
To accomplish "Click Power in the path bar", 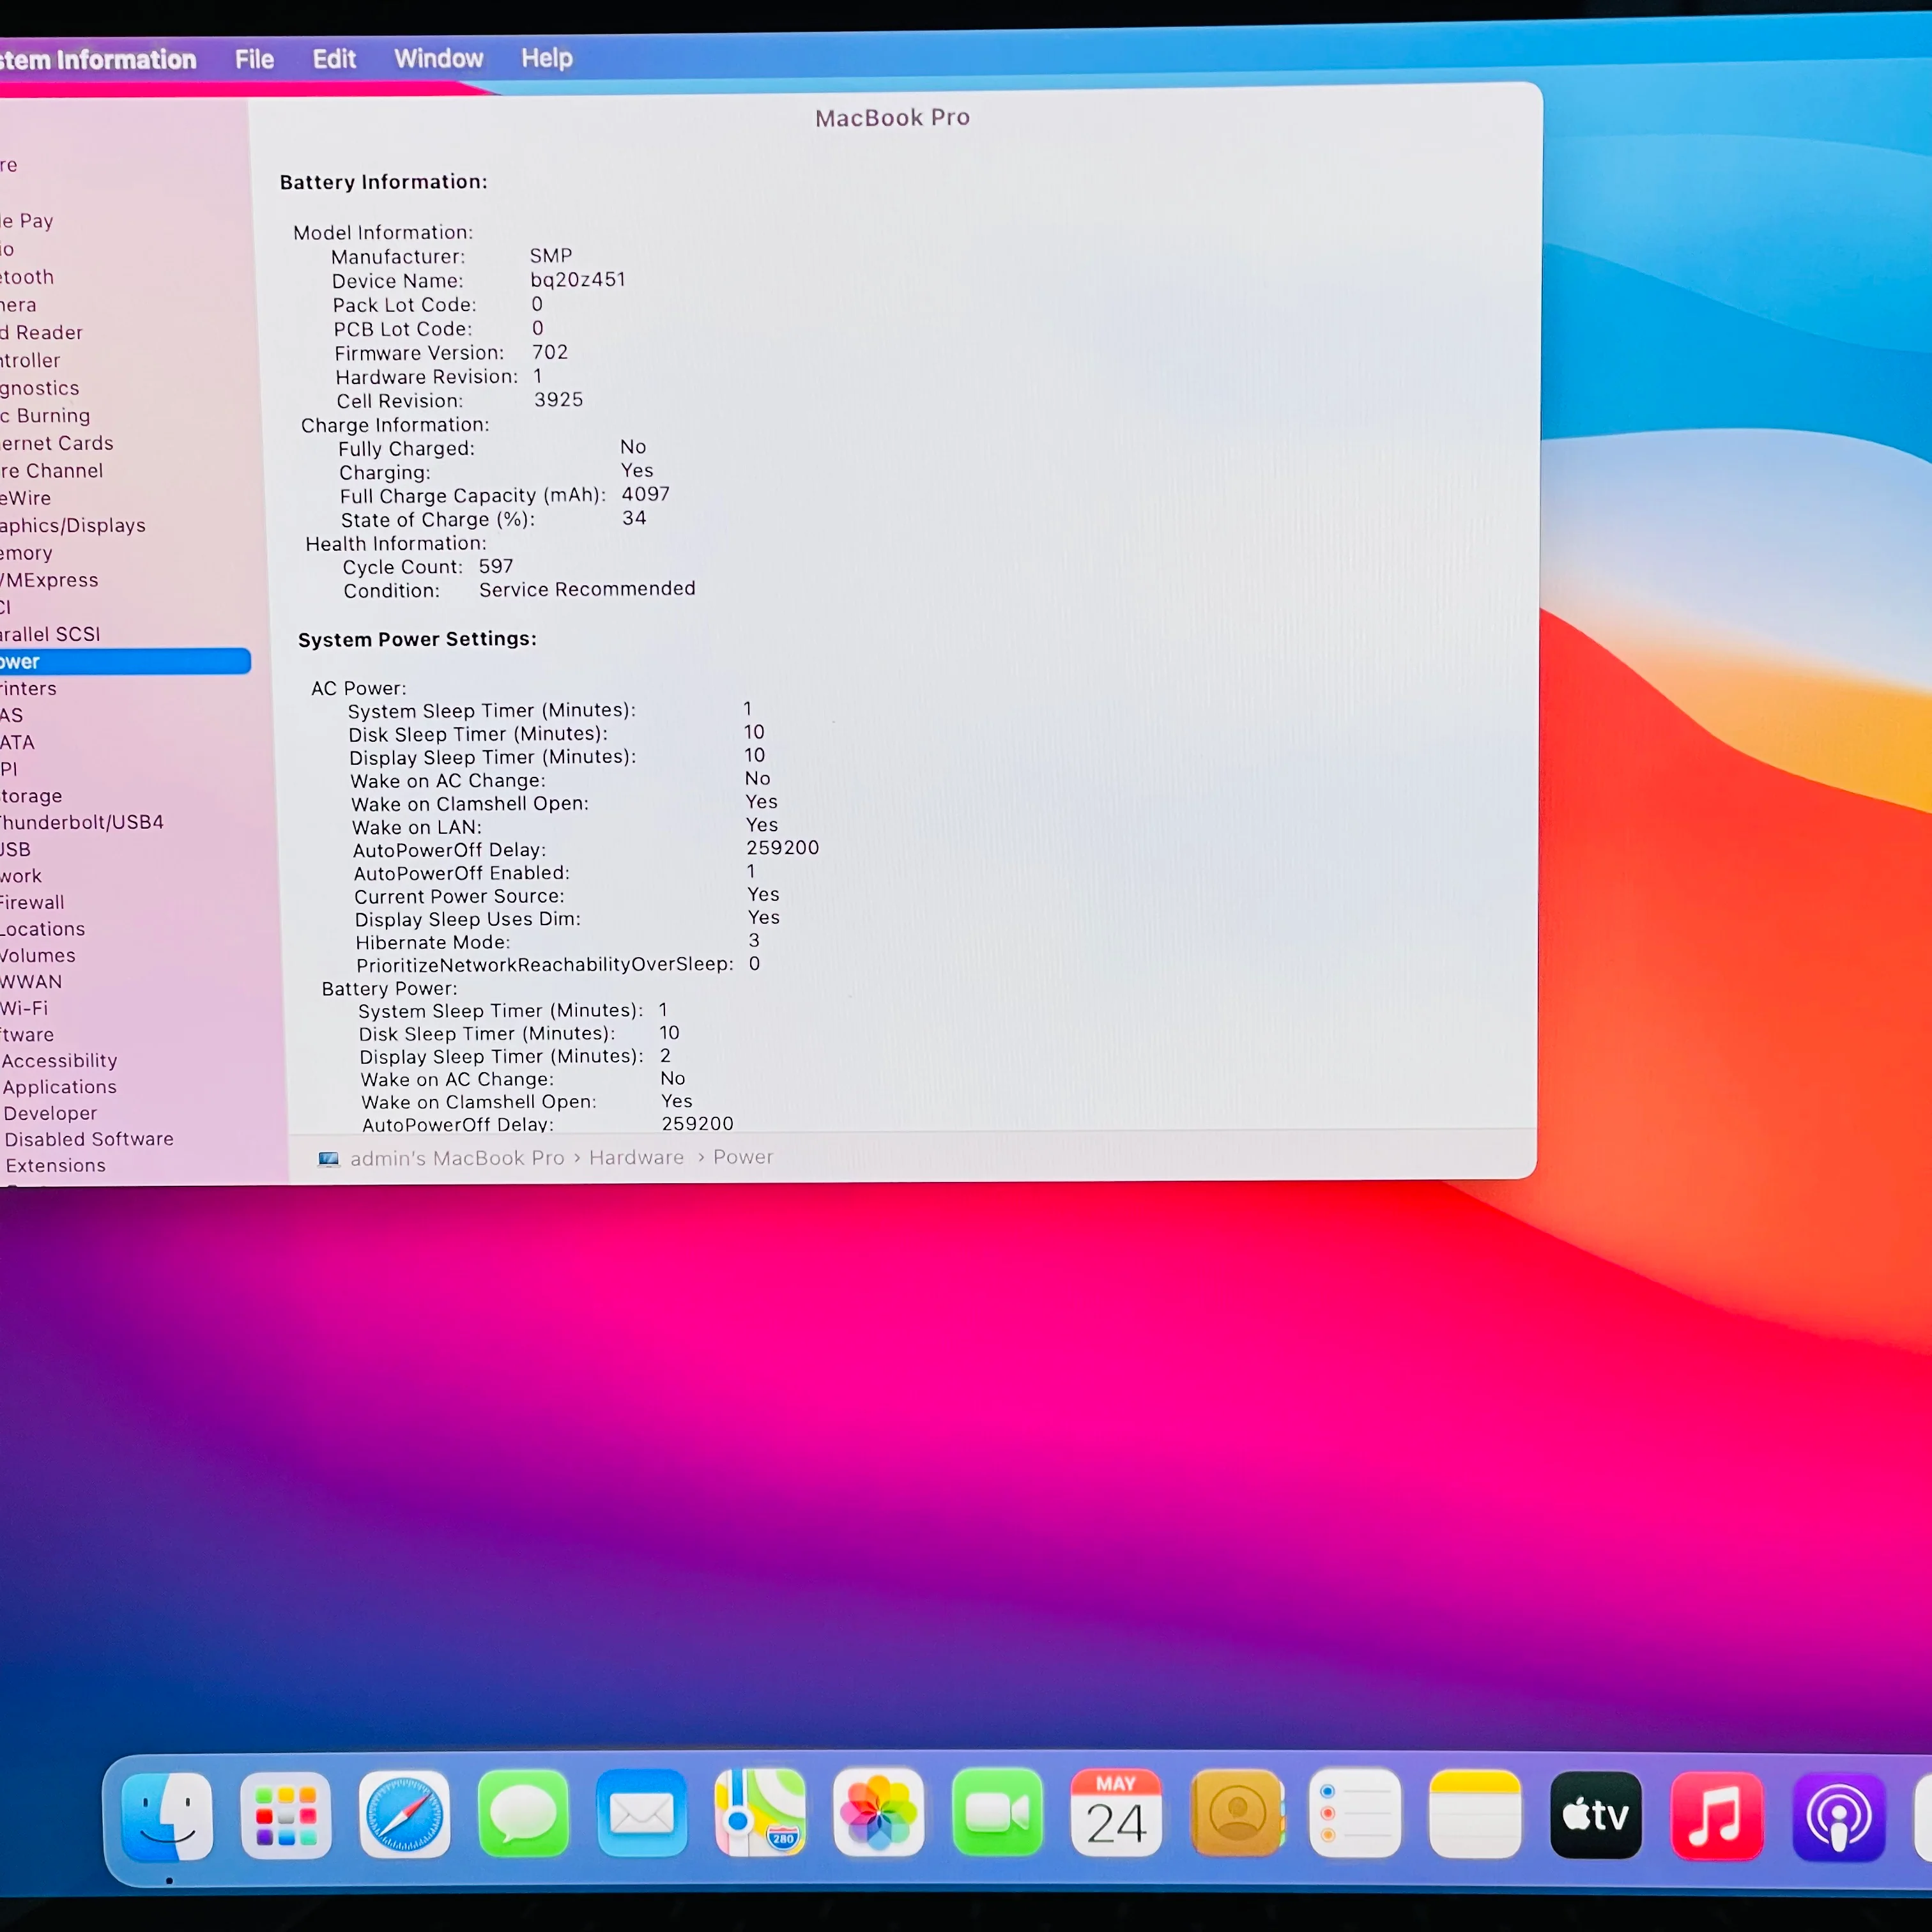I will pyautogui.click(x=743, y=1157).
